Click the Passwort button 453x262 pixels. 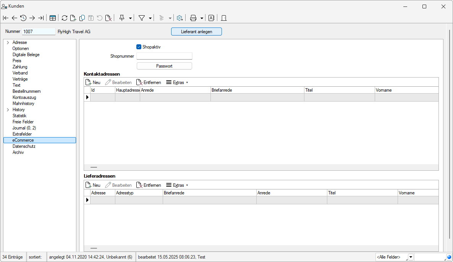coord(164,66)
